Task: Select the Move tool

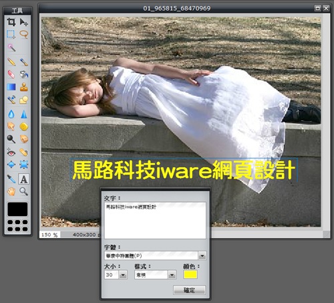Action: point(23,22)
